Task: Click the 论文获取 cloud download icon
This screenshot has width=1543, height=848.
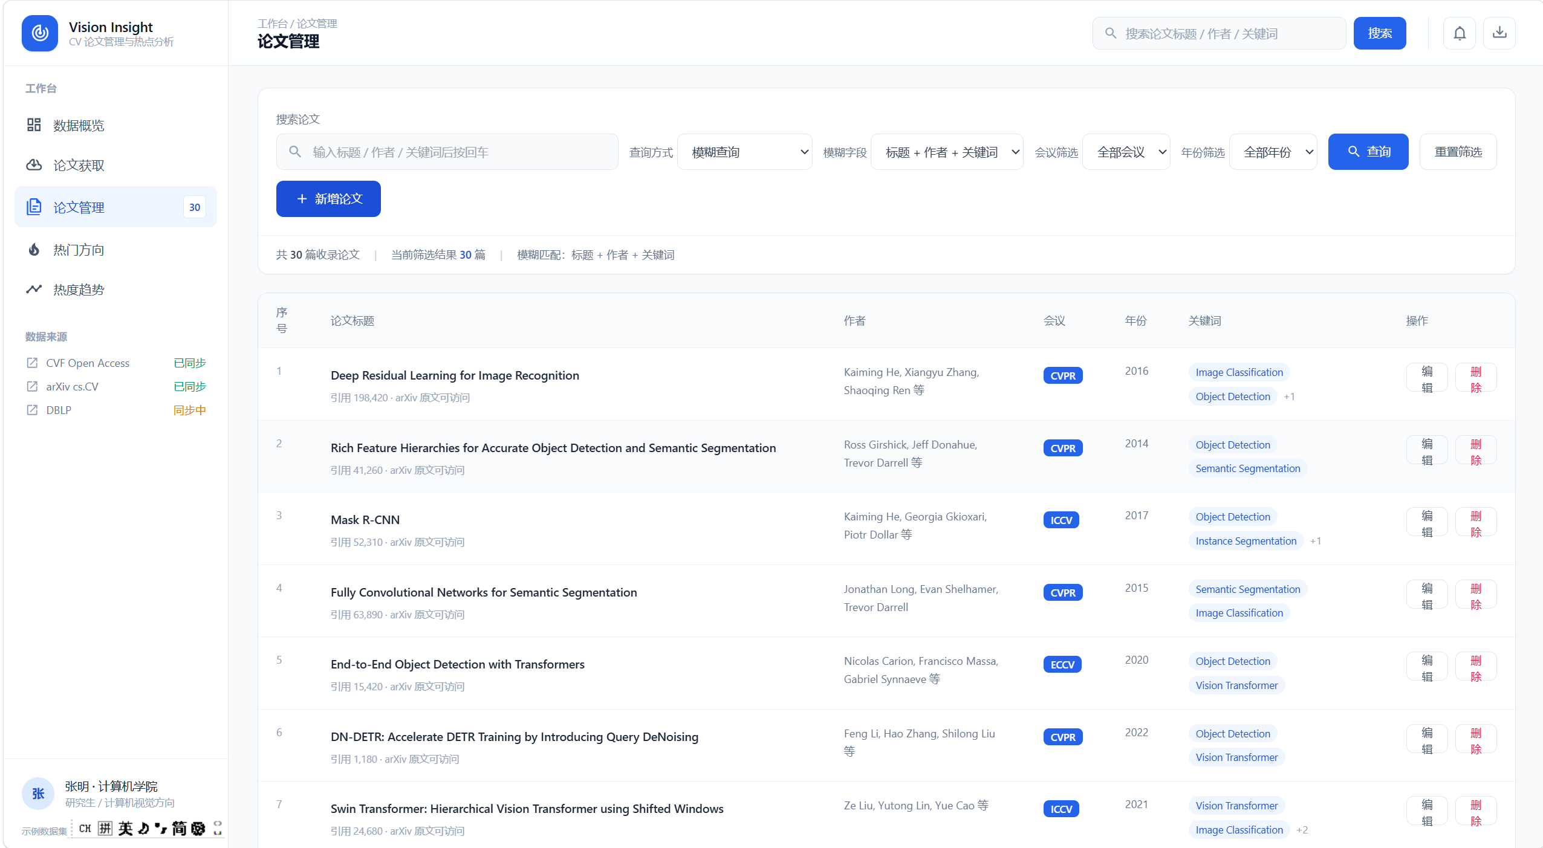Action: [x=34, y=165]
